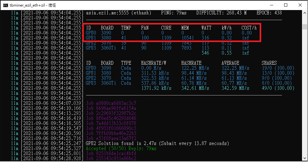Click Job 7ffb09bbe46e22b3 line
Viewport: 308px width, 162px height.
(x=111, y=133)
